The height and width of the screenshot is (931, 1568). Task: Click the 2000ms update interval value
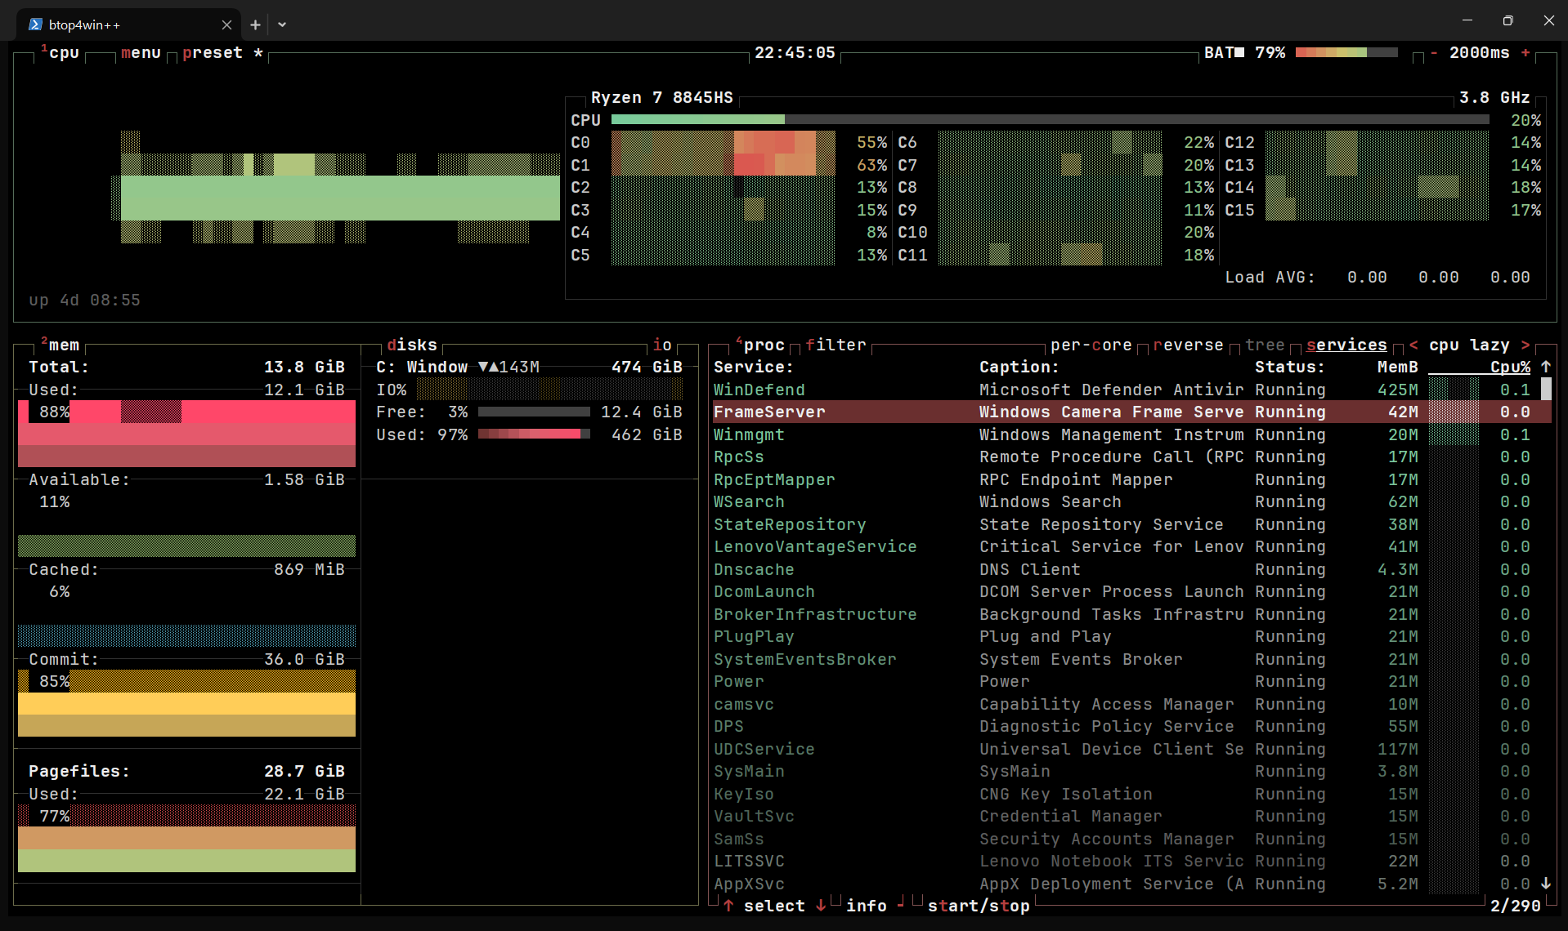(x=1480, y=52)
